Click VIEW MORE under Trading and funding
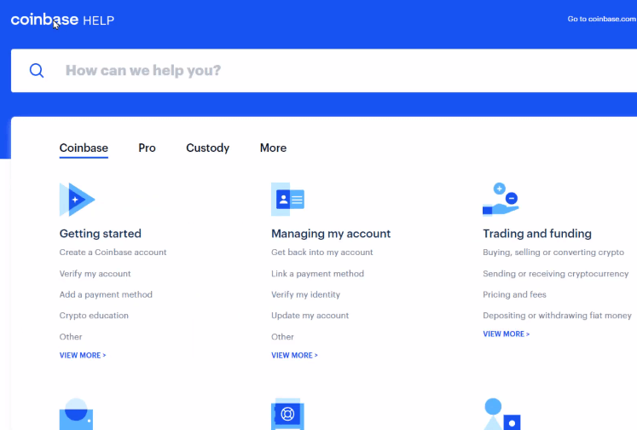Image resolution: width=637 pixels, height=430 pixels. (x=507, y=334)
